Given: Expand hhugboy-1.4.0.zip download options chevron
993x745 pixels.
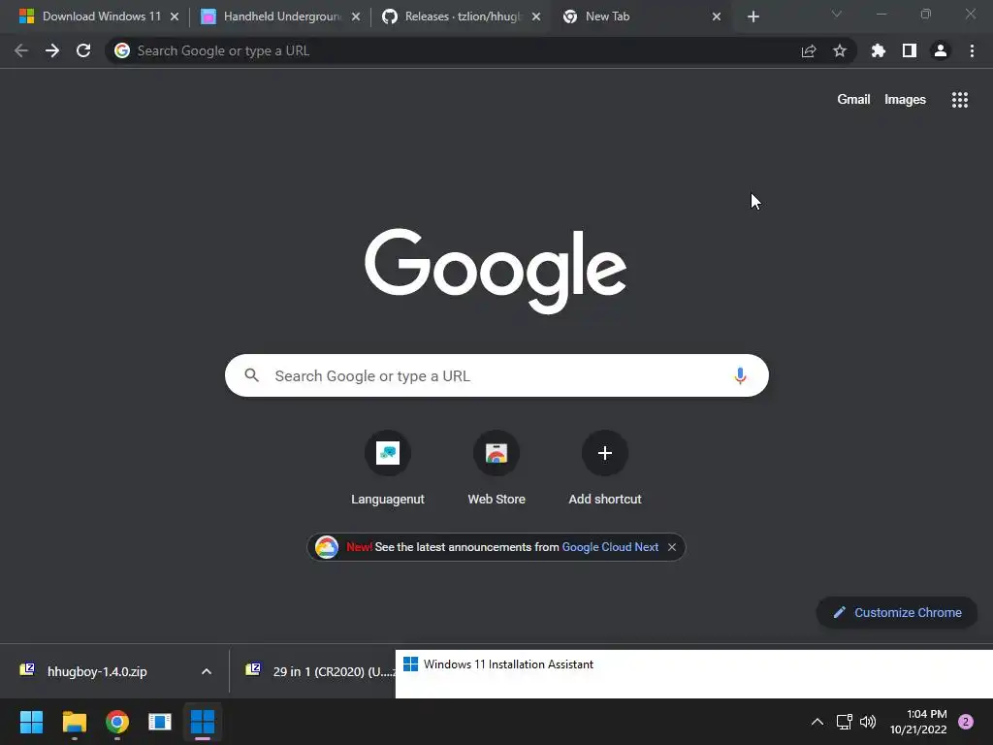Looking at the screenshot, I should (207, 671).
